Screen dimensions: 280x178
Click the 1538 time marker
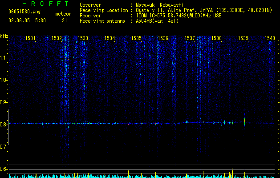(216, 38)
